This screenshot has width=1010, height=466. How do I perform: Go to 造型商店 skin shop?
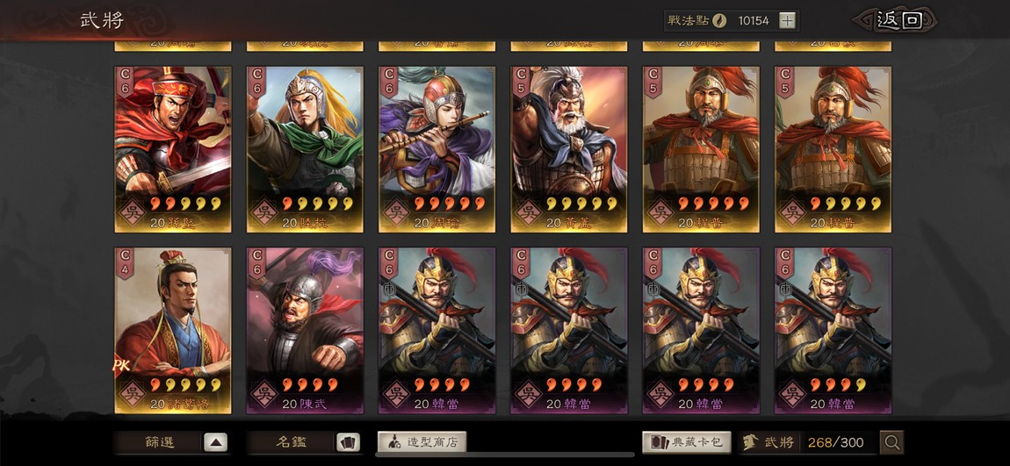(x=422, y=442)
